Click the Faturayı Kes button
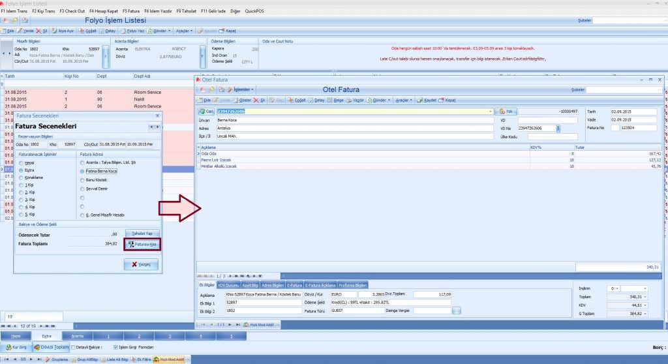This screenshot has height=364, width=668. click(x=142, y=245)
